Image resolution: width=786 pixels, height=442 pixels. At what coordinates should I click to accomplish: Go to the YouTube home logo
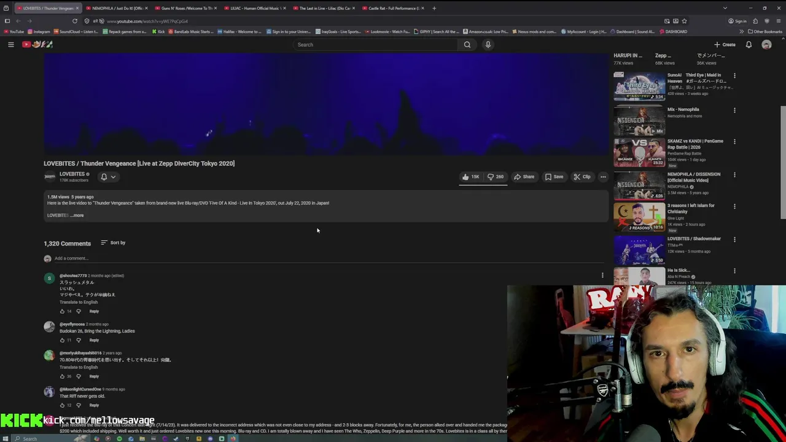37,44
